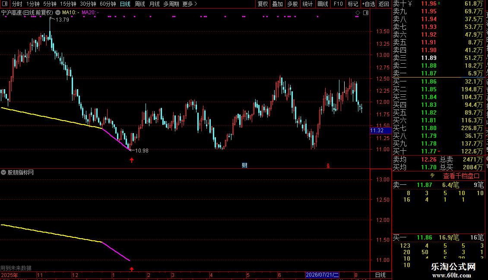Activate the 画线 drawing tool
Viewport: 488px width, 280px height.
[x=323, y=4]
